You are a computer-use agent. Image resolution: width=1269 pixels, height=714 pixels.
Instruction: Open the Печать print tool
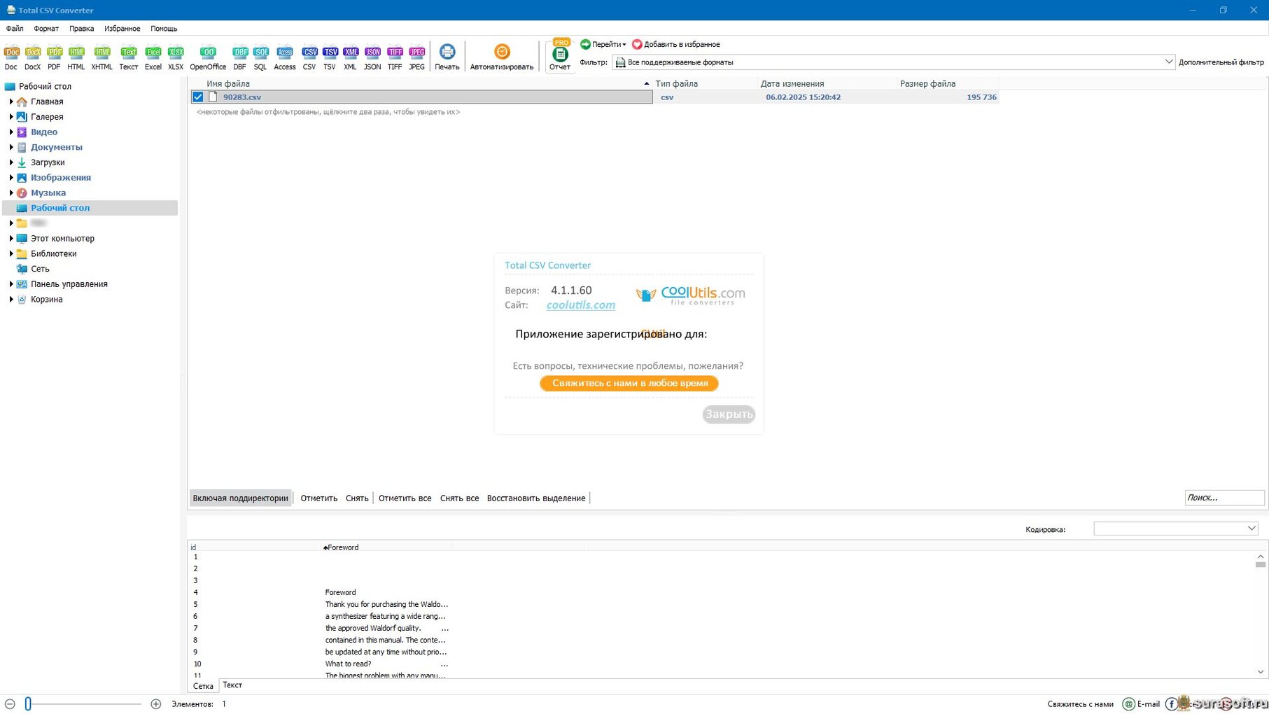pyautogui.click(x=447, y=57)
